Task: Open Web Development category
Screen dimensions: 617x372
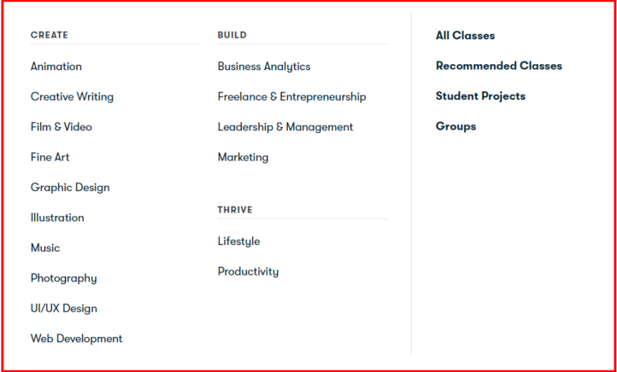Action: (x=76, y=339)
